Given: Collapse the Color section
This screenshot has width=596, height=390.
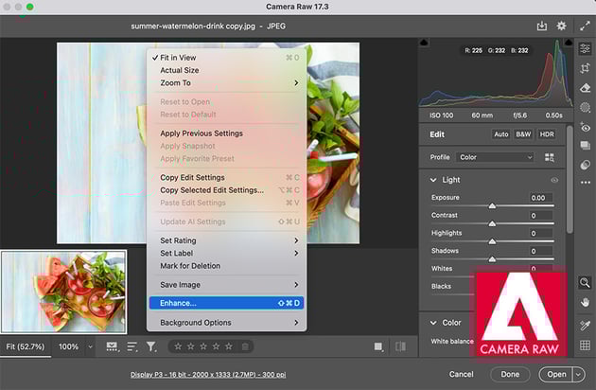Looking at the screenshot, I should 433,323.
